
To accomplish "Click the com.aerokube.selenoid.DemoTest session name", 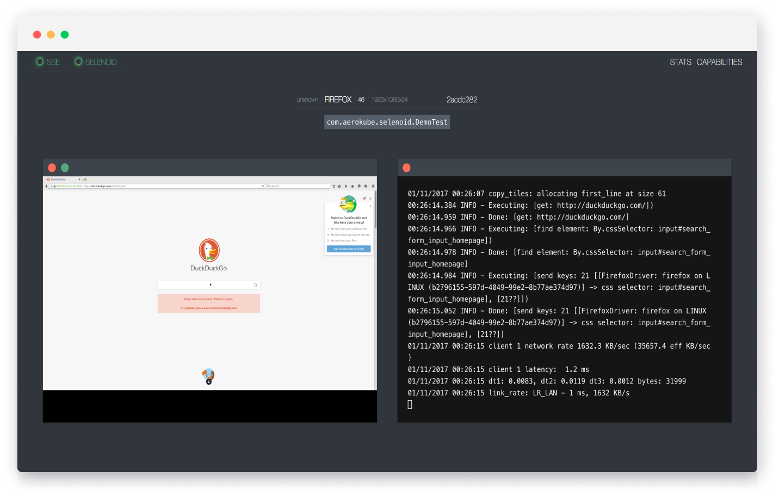I will point(387,122).
